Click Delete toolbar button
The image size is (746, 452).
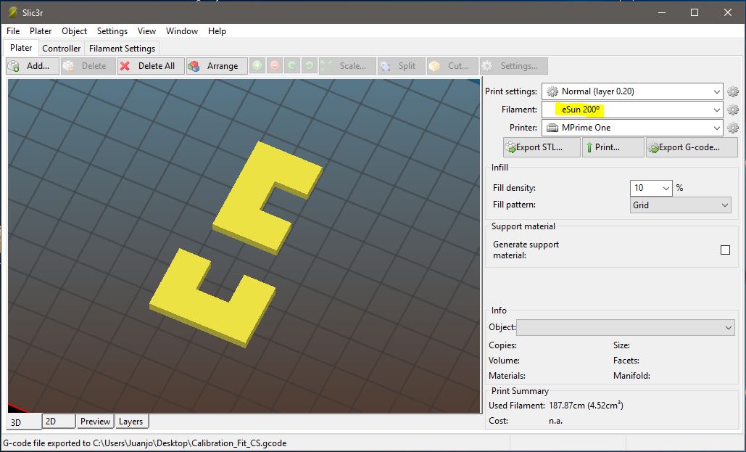[x=88, y=66]
